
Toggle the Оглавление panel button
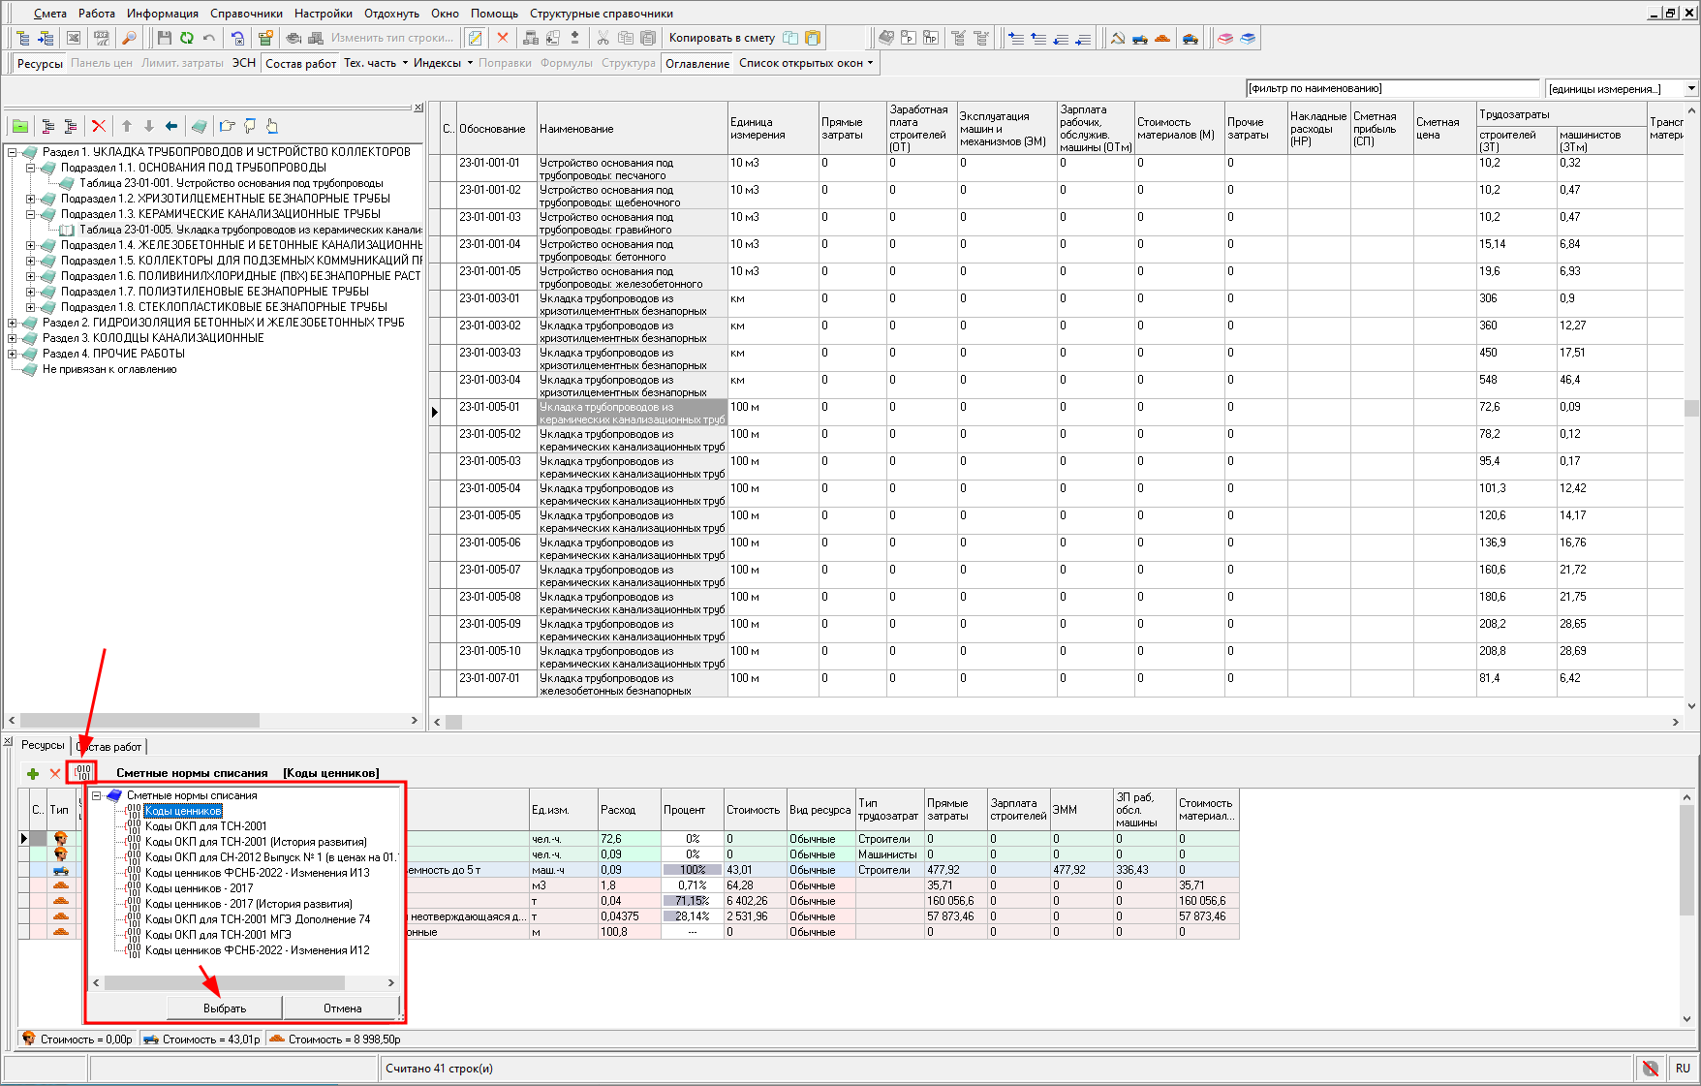coord(697,63)
